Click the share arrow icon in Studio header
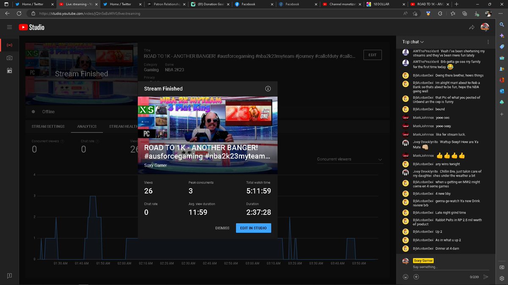Screen dimensions: 508x285 click(x=472, y=27)
